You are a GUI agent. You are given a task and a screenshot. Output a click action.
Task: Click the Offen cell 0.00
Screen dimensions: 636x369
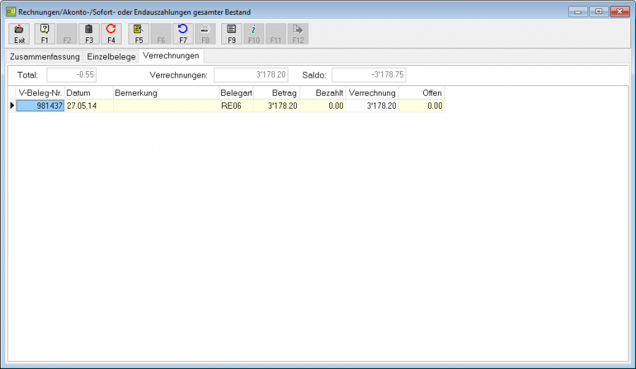point(421,106)
